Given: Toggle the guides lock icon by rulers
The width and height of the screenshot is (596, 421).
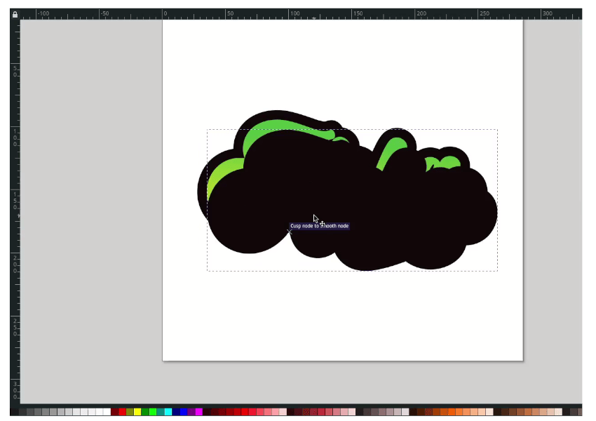Looking at the screenshot, I should (x=15, y=15).
